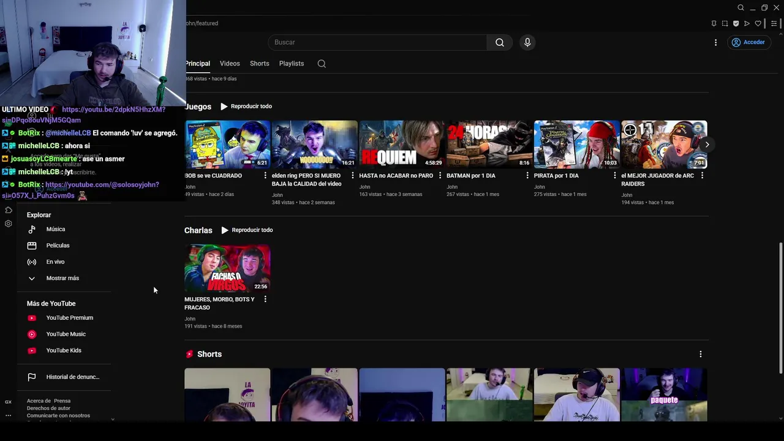Open FACHAS O VIRGOS thumbnail
The width and height of the screenshot is (784, 441).
click(x=227, y=268)
